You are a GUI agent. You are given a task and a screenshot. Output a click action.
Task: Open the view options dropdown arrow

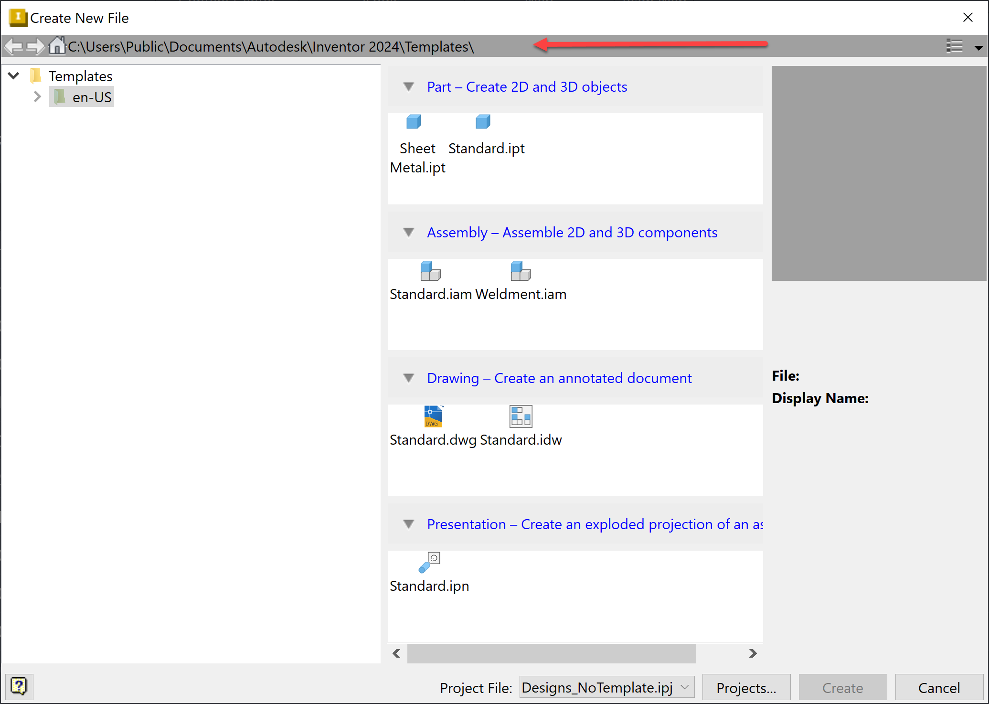978,47
